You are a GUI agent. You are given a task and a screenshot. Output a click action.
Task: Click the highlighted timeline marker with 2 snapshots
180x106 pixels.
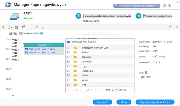(x=13, y=43)
